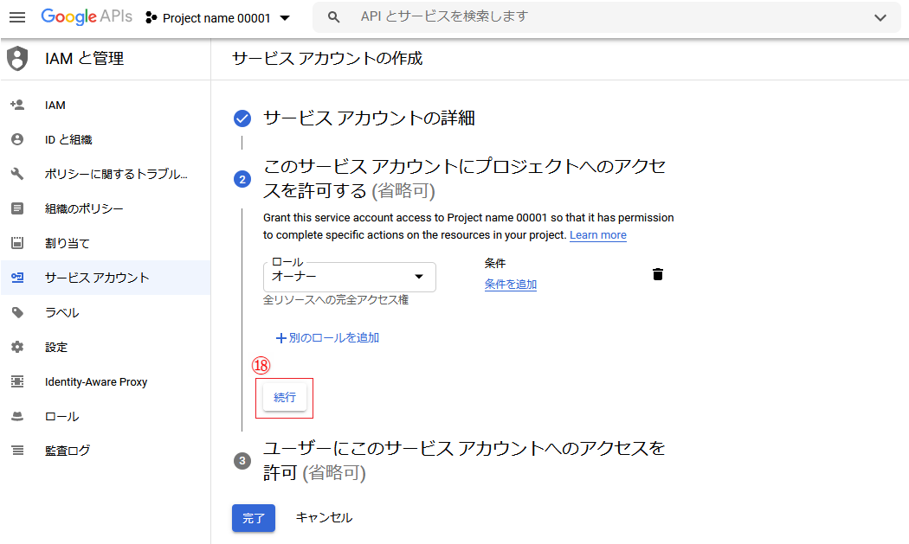Image resolution: width=909 pixels, height=544 pixels.
Task: Click the キャンセル button
Action: tap(324, 518)
